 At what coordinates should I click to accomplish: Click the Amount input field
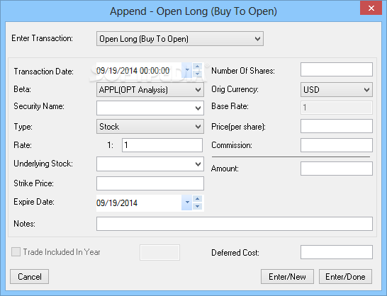[337, 169]
